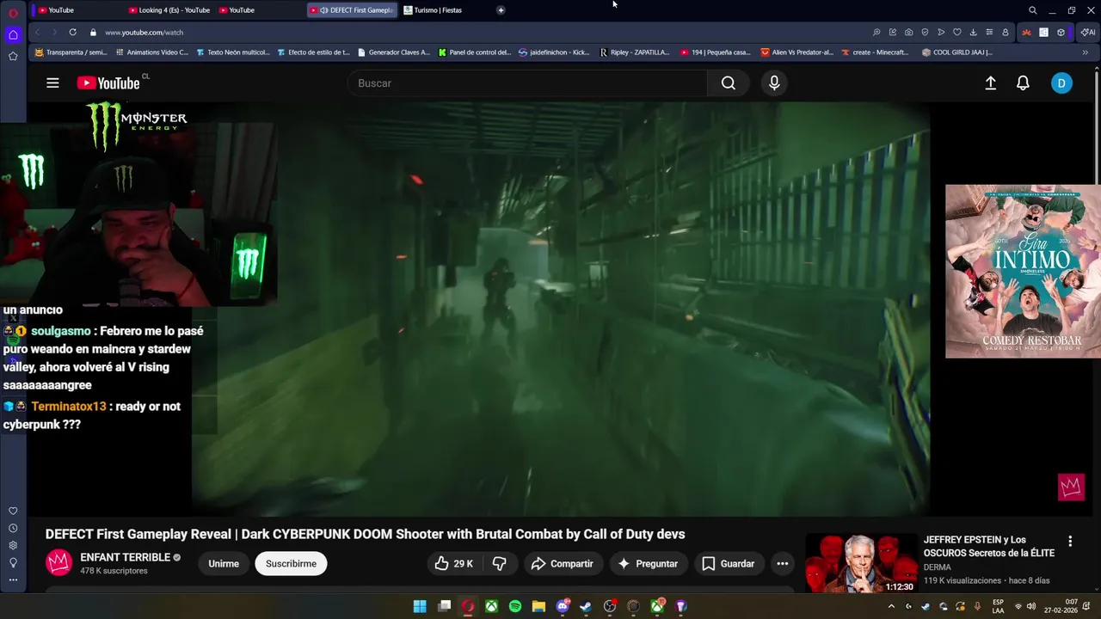The width and height of the screenshot is (1101, 619).
Task: Open the heart bookmark icon in toolbar
Action: pyautogui.click(x=957, y=33)
